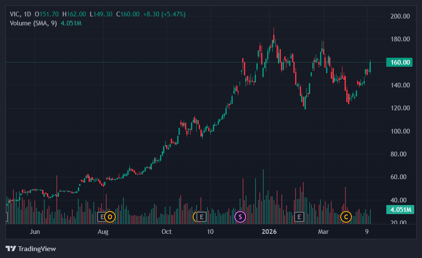Click the pink S split marker

click(x=240, y=217)
